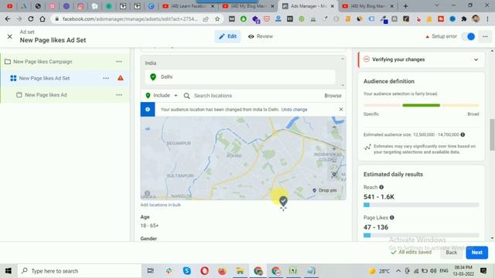Image resolution: width=495 pixels, height=278 pixels.
Task: Open a new browser tab
Action: coord(405,6)
